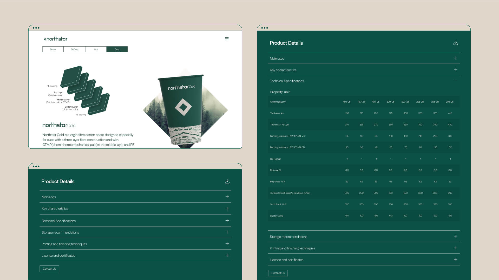Select the Hot product tab

tap(96, 49)
